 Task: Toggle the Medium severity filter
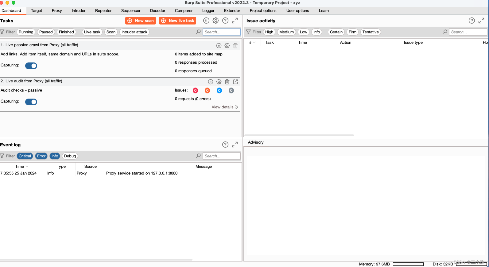(x=286, y=32)
